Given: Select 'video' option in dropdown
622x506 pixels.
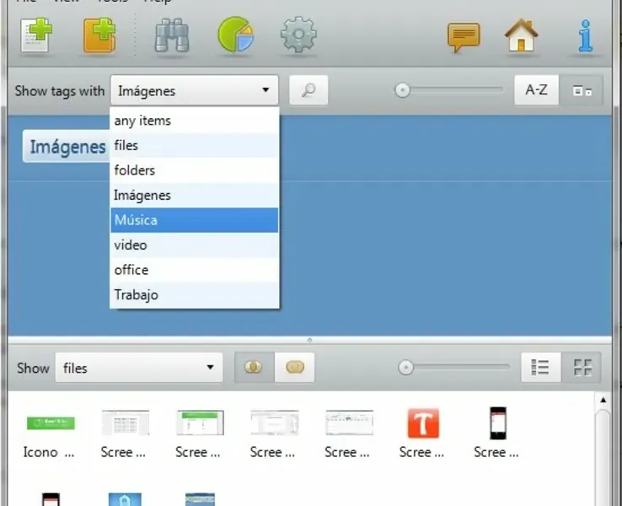Looking at the screenshot, I should click(195, 245).
